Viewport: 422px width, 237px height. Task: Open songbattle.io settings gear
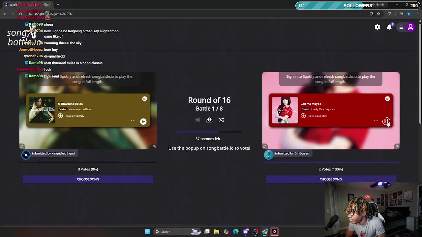377,27
